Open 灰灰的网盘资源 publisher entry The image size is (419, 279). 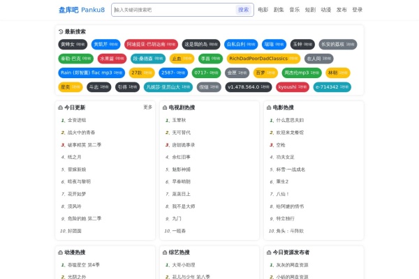coord(292,265)
